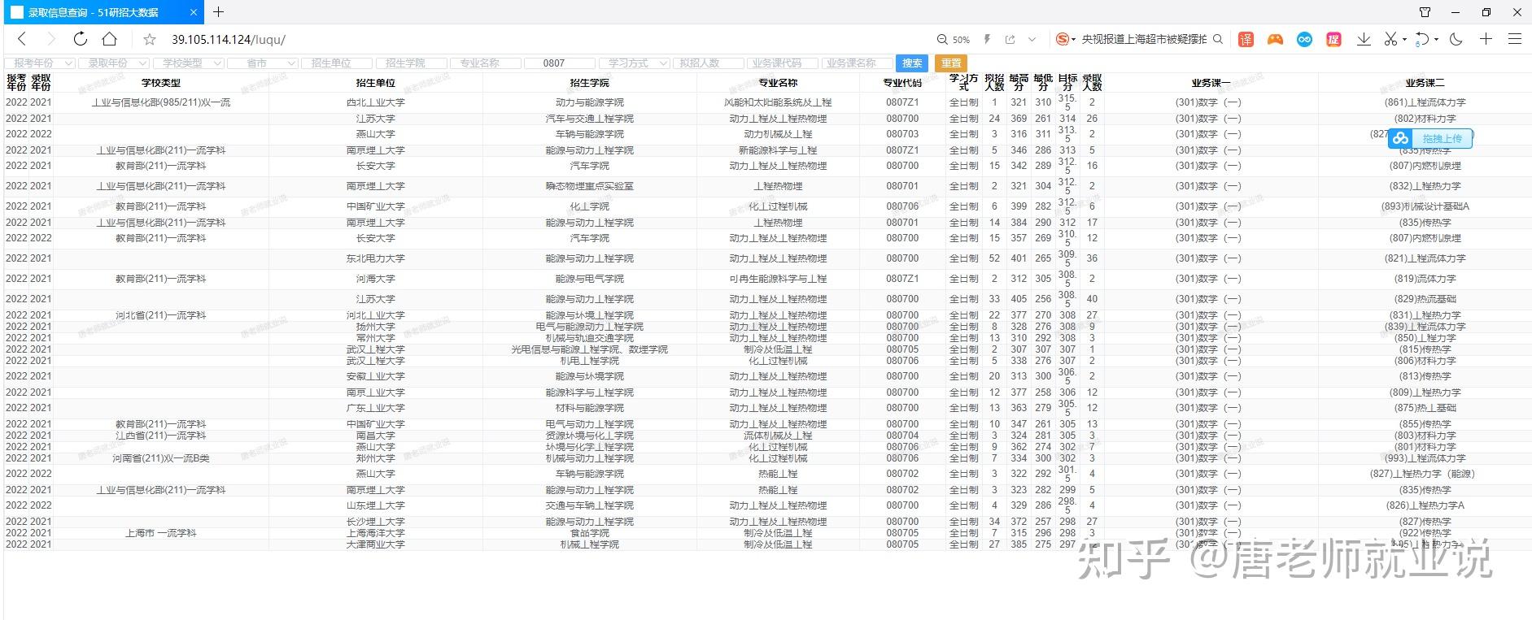Open the browser downloads icon
This screenshot has width=1532, height=620.
[1364, 39]
